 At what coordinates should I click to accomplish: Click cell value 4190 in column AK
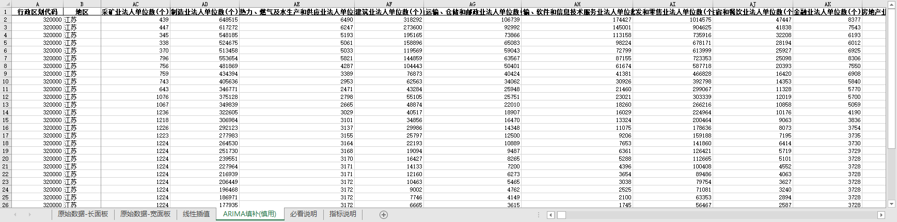coord(828,112)
